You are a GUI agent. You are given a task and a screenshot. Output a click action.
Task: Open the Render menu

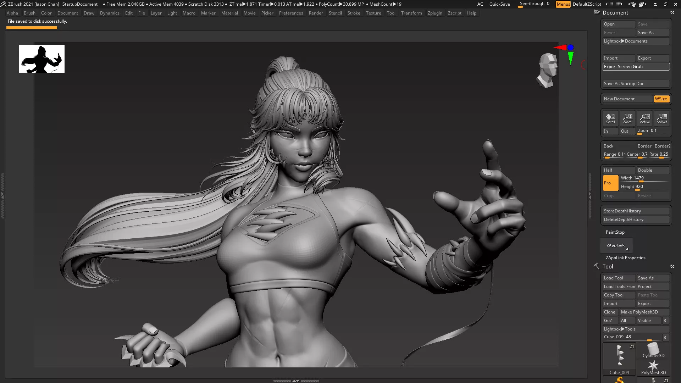click(316, 13)
